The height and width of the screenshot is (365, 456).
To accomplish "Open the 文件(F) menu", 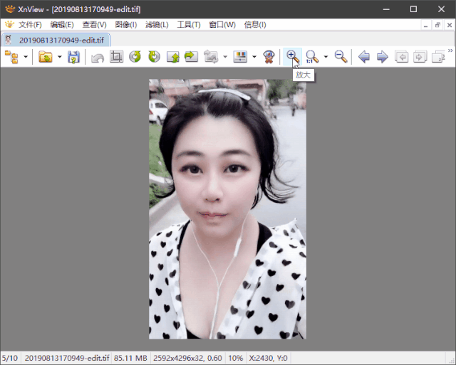I will 29,25.
